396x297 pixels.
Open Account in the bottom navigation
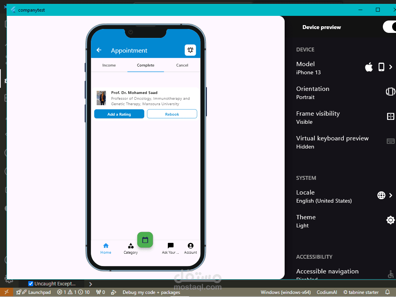click(190, 249)
